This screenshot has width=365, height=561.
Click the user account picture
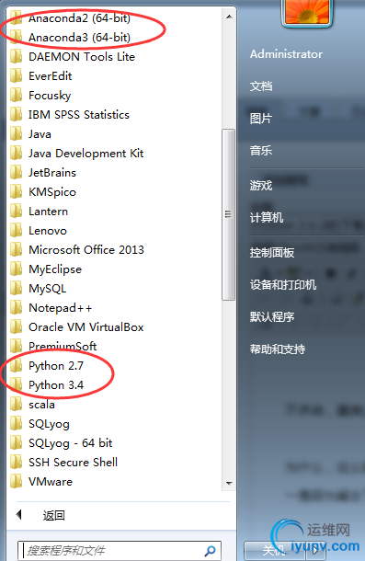coord(307,12)
